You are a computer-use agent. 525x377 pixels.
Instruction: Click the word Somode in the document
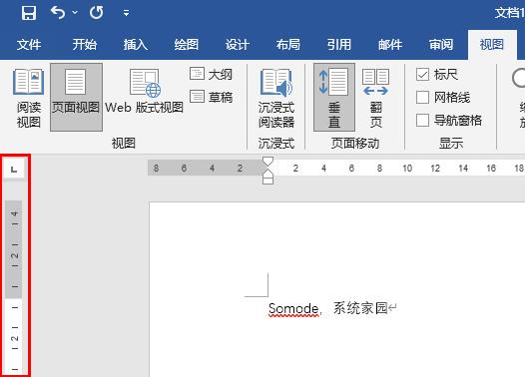(x=293, y=308)
